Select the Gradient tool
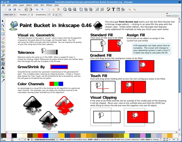 [3, 76]
